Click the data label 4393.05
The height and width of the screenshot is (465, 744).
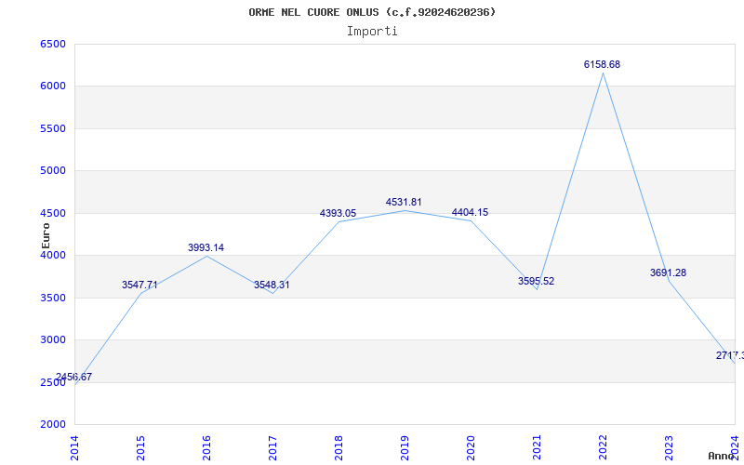(x=338, y=214)
